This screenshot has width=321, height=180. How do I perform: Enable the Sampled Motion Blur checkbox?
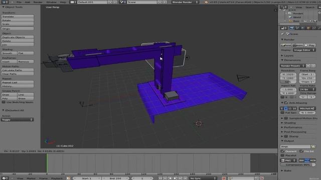click(286, 118)
